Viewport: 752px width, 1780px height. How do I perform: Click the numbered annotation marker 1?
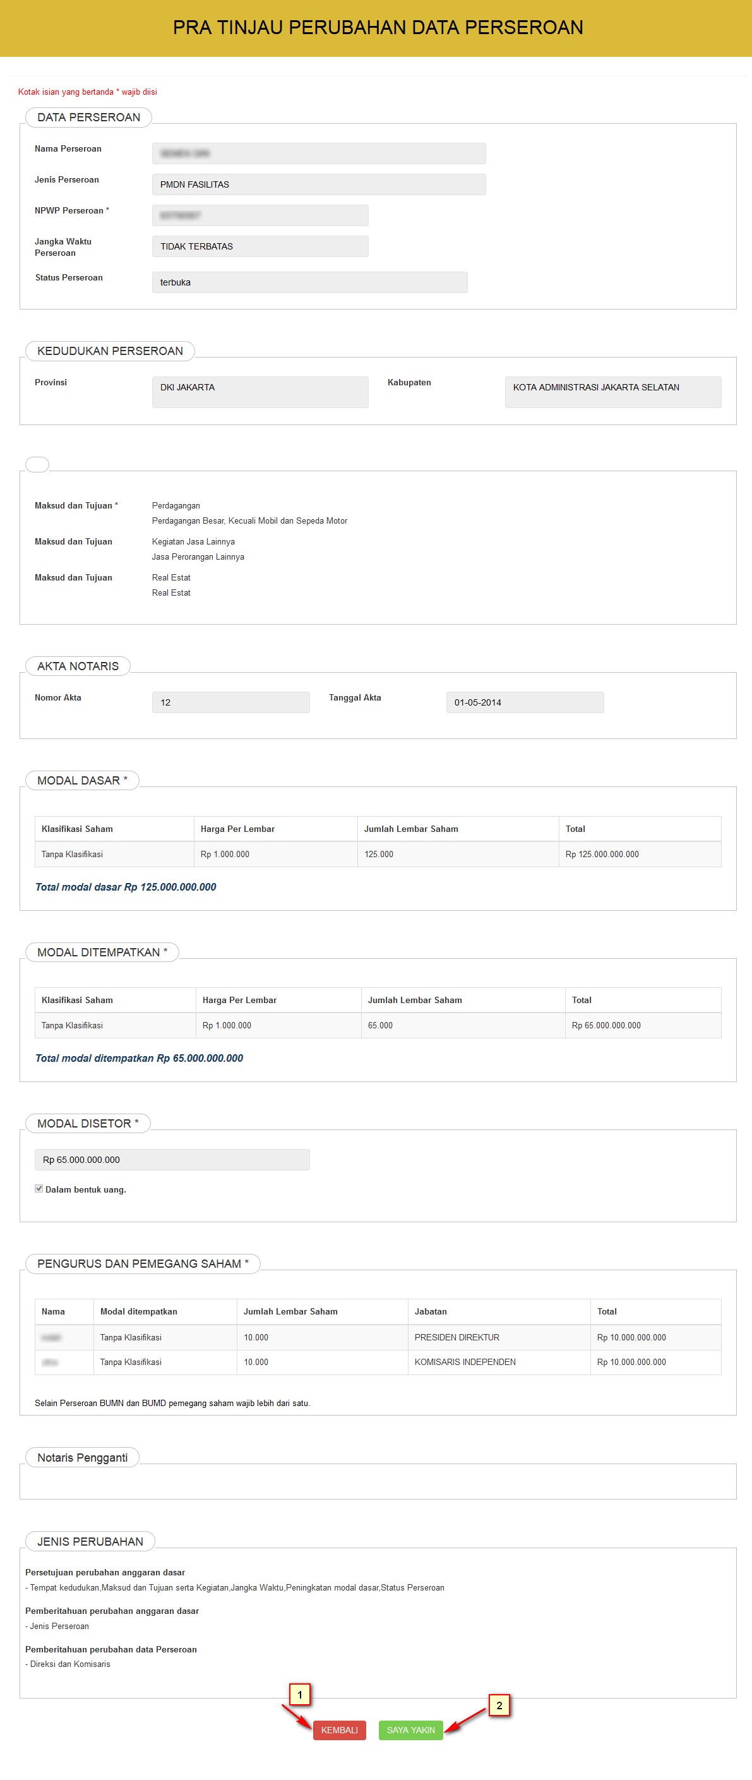pos(300,1694)
